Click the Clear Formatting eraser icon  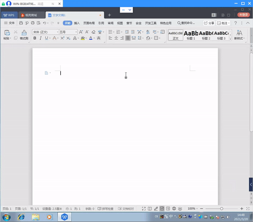[x=93, y=32]
